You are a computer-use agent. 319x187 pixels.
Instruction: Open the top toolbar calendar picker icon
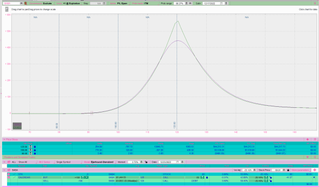(x=222, y=4)
